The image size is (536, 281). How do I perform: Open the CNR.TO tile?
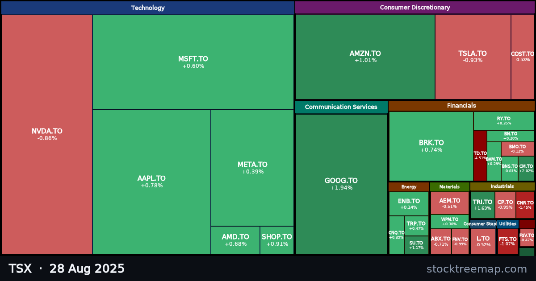click(525, 205)
